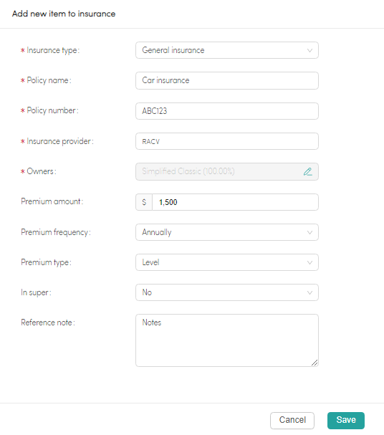The height and width of the screenshot is (435, 384).
Task: Click the Premium amount field showing 1,500
Action: coord(235,202)
